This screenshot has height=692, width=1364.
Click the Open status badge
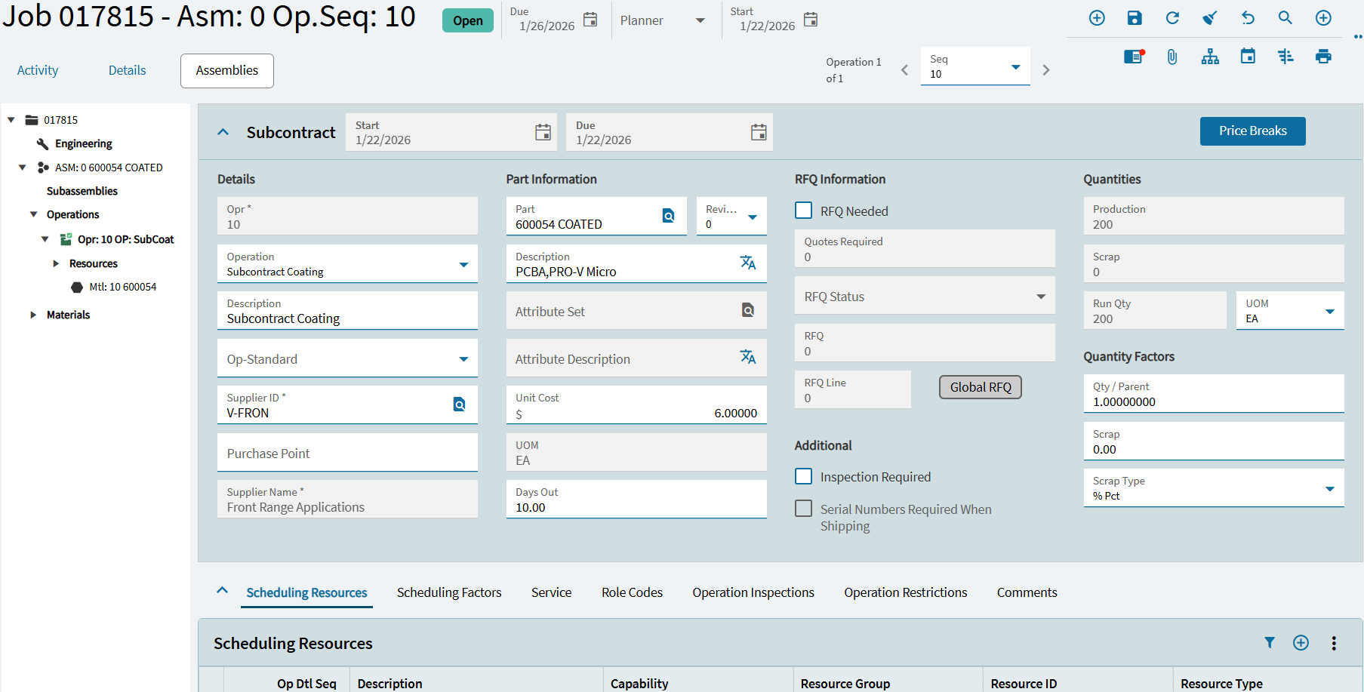pos(468,20)
